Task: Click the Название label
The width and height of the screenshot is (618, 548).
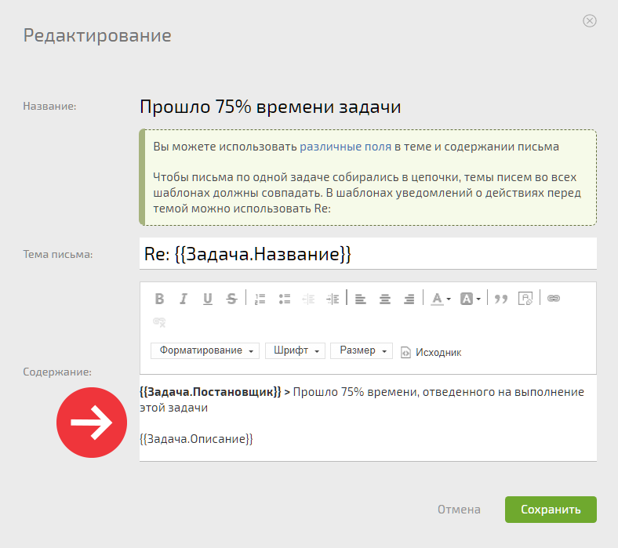Action: click(49, 106)
